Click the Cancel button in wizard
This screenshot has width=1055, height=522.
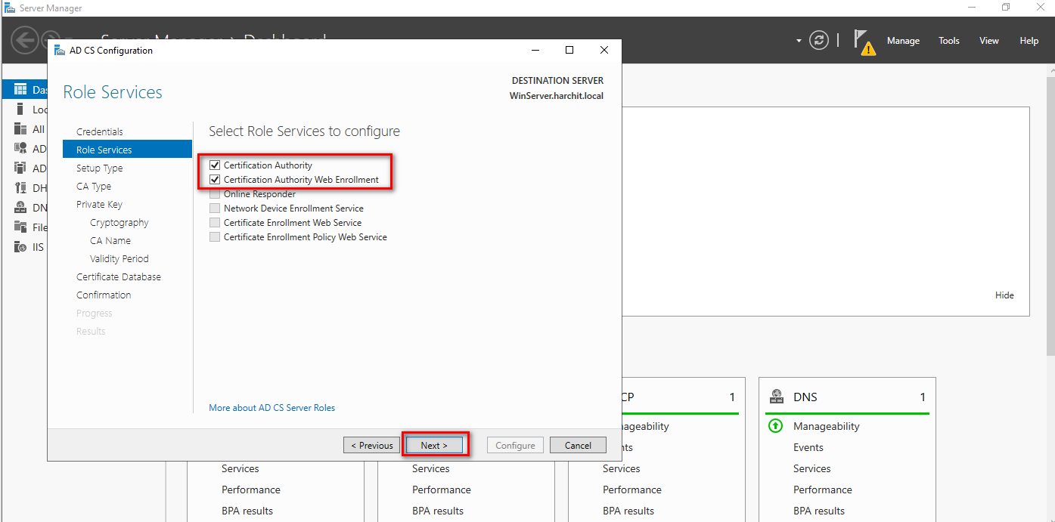coord(578,445)
